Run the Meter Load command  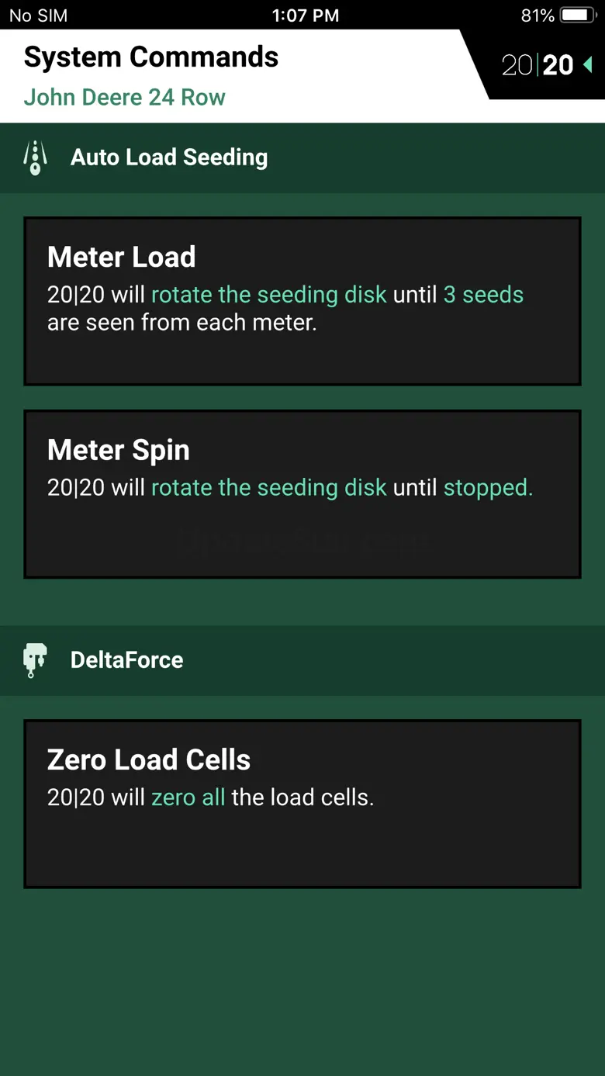(302, 301)
